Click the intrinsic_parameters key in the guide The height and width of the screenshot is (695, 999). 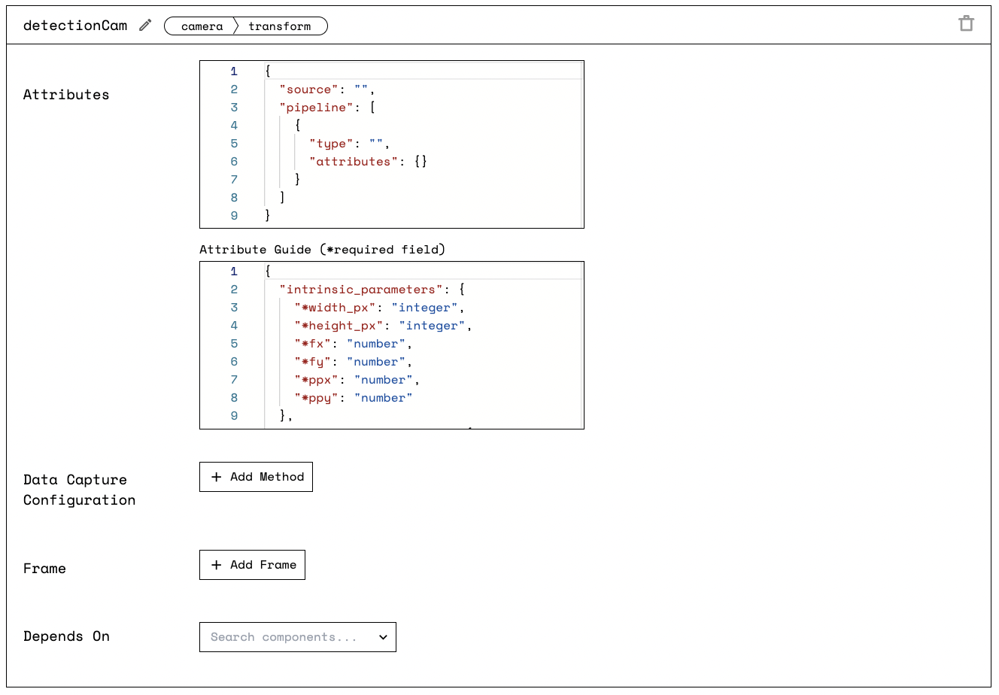361,289
